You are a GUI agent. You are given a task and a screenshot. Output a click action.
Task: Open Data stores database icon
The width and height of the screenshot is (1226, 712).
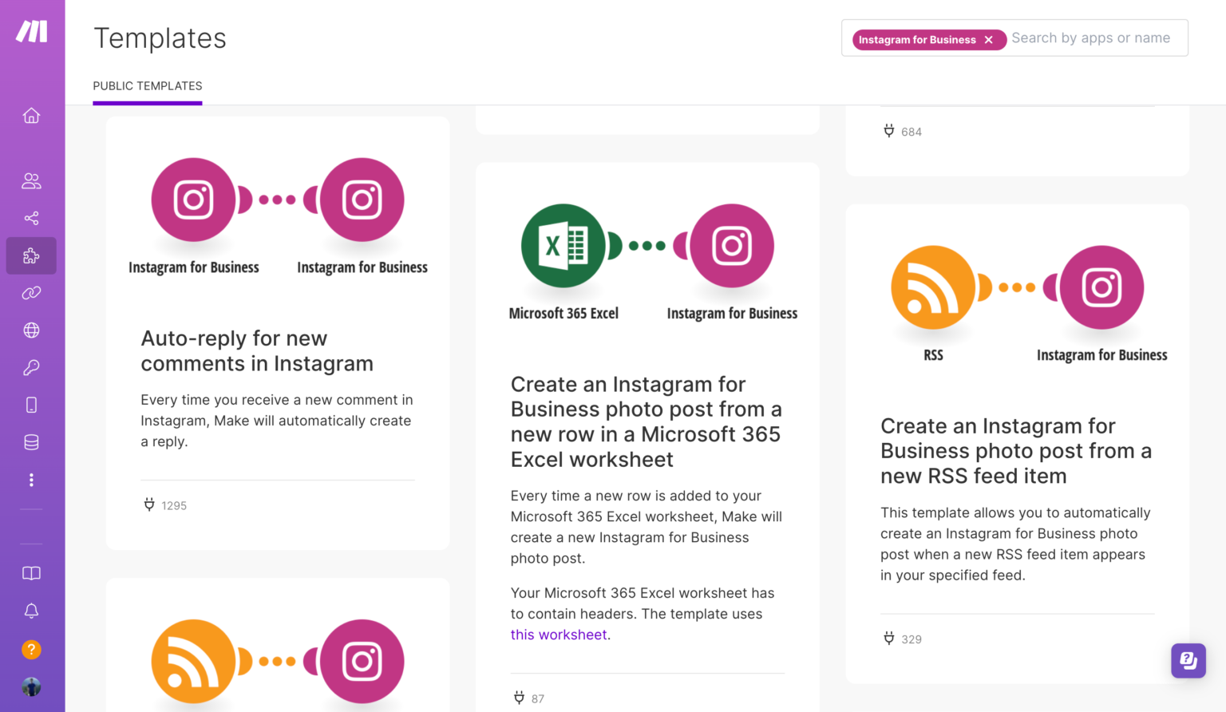pyautogui.click(x=31, y=442)
